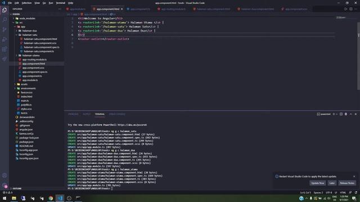
Task: Open the Edit menu
Action: [x=16, y=3]
